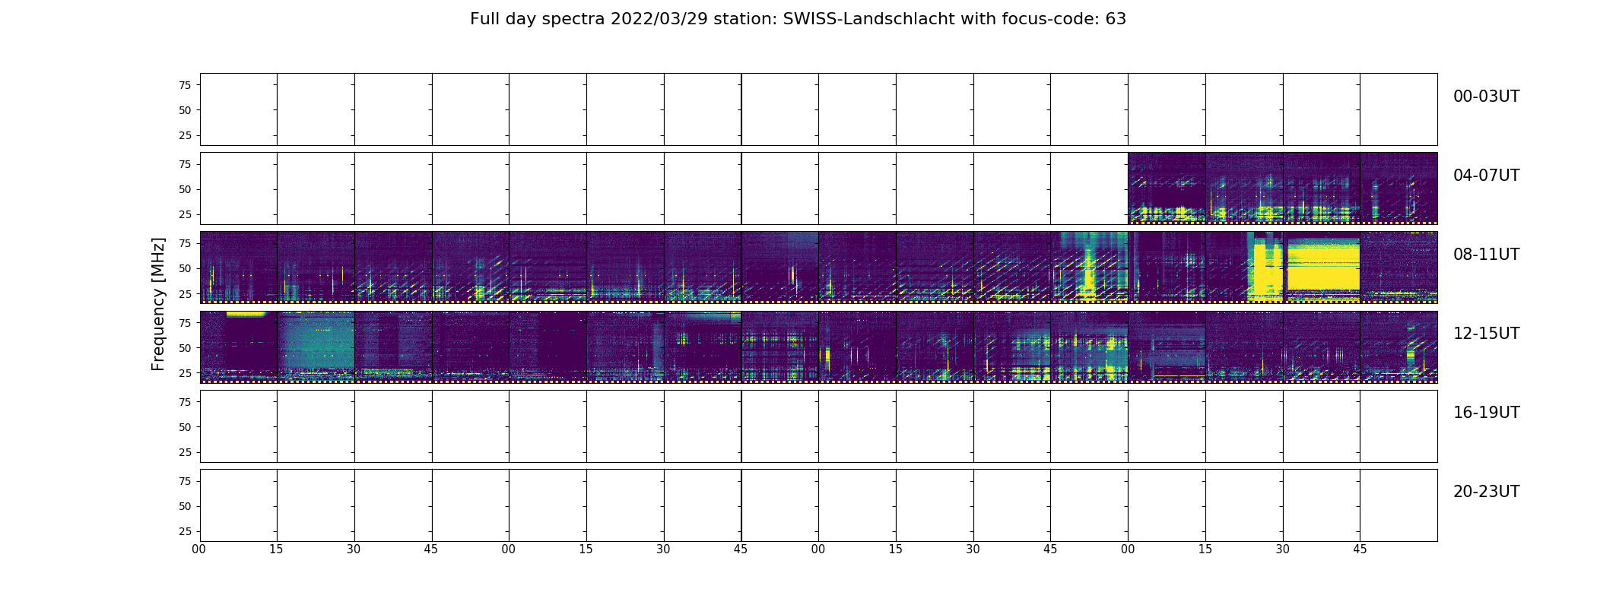Click the 50 tick label of the 00-03UT row
This screenshot has height=608, width=1597.
(185, 110)
